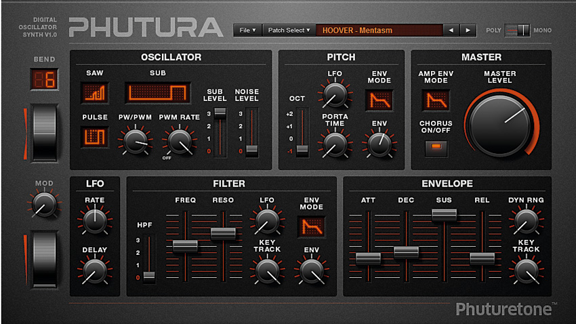Click the HOOVER - Mentasm patch name display

379,31
